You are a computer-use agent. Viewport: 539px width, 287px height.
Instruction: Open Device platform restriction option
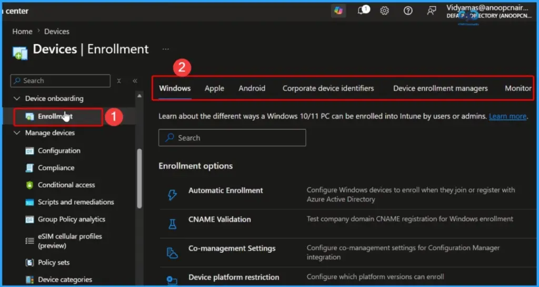point(234,277)
